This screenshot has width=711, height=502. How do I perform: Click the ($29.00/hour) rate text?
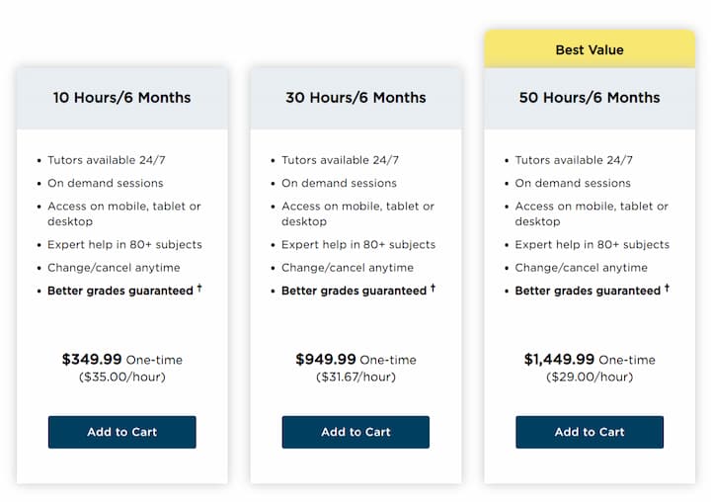tap(590, 376)
